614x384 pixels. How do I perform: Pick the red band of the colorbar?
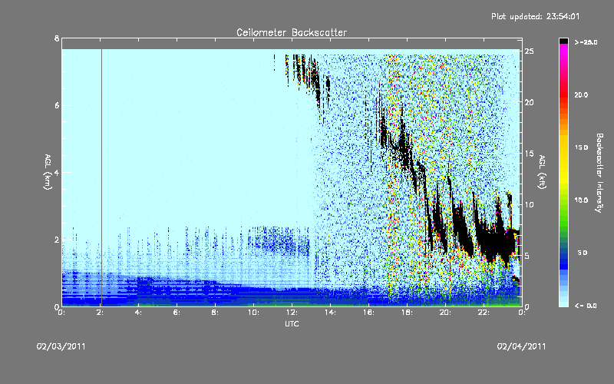[x=563, y=96]
